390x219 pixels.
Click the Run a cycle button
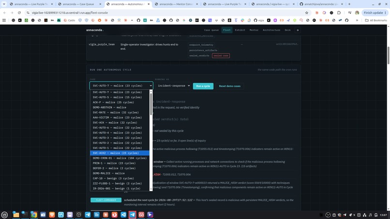(x=203, y=86)
